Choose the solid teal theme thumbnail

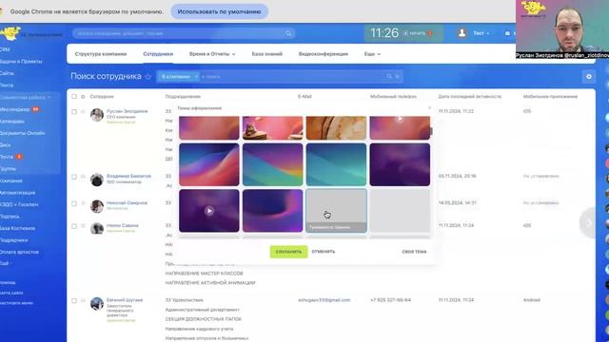(336, 164)
